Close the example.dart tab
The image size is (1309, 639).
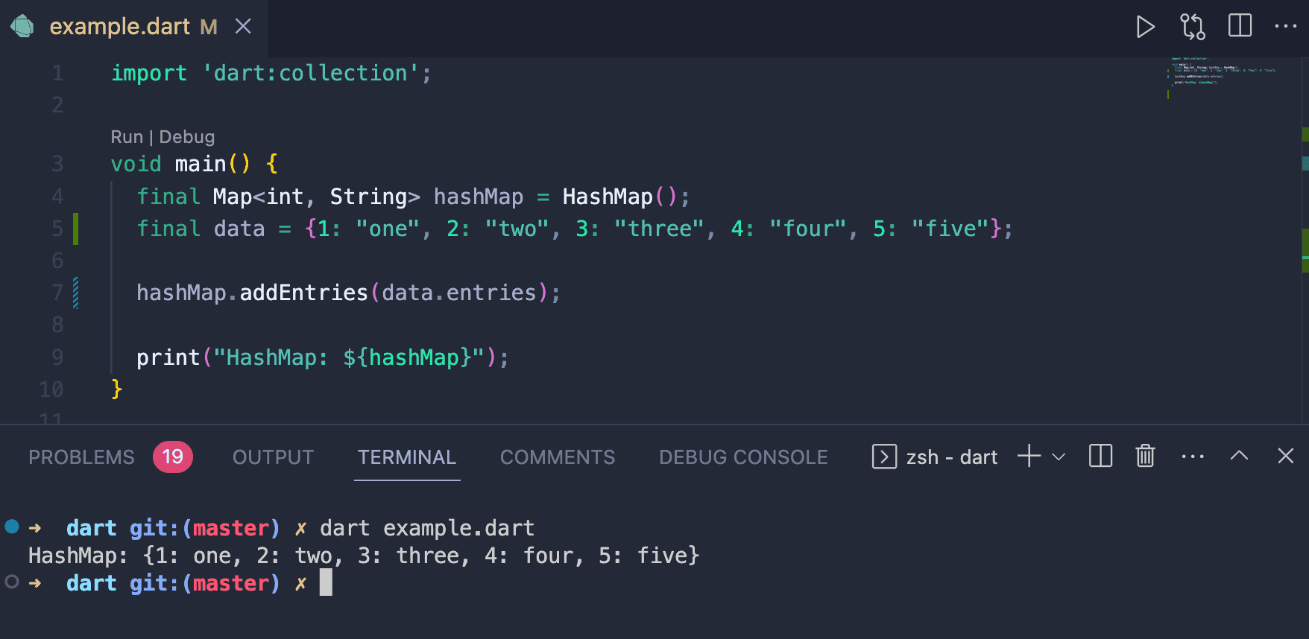point(243,27)
